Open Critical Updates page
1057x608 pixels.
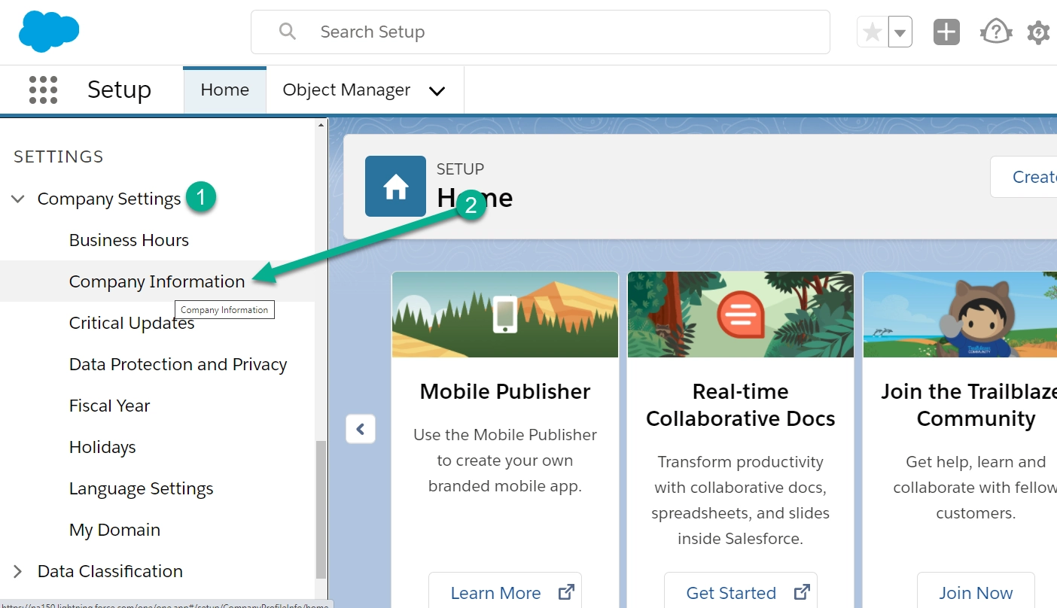click(x=132, y=323)
